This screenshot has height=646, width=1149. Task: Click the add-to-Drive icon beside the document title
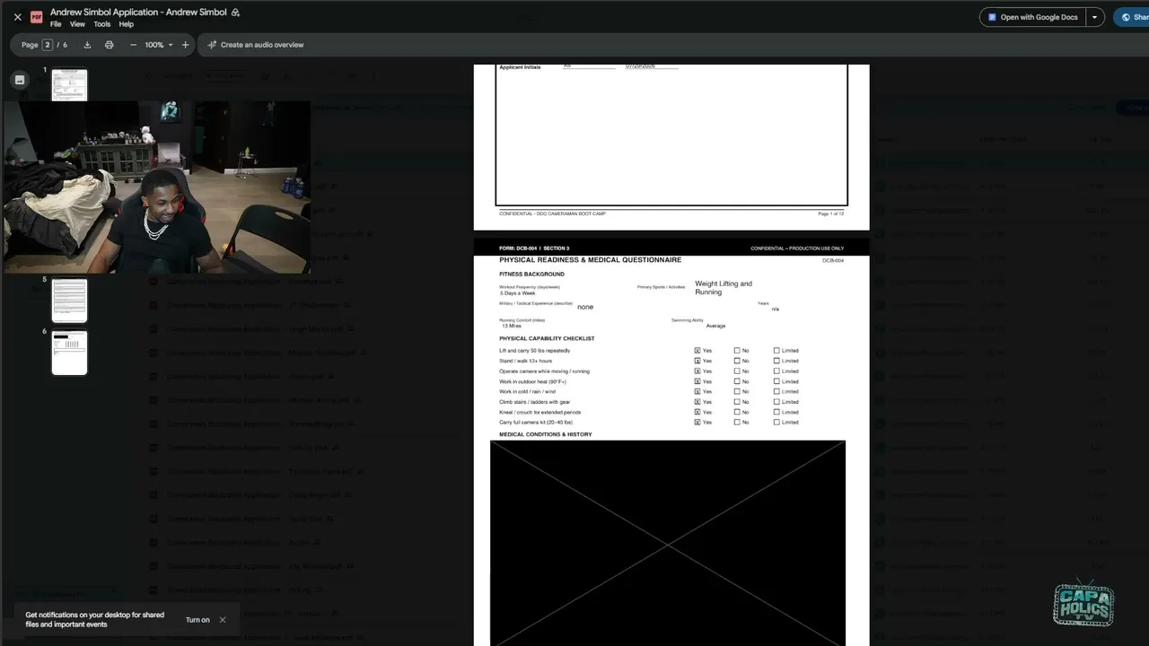[x=235, y=13]
